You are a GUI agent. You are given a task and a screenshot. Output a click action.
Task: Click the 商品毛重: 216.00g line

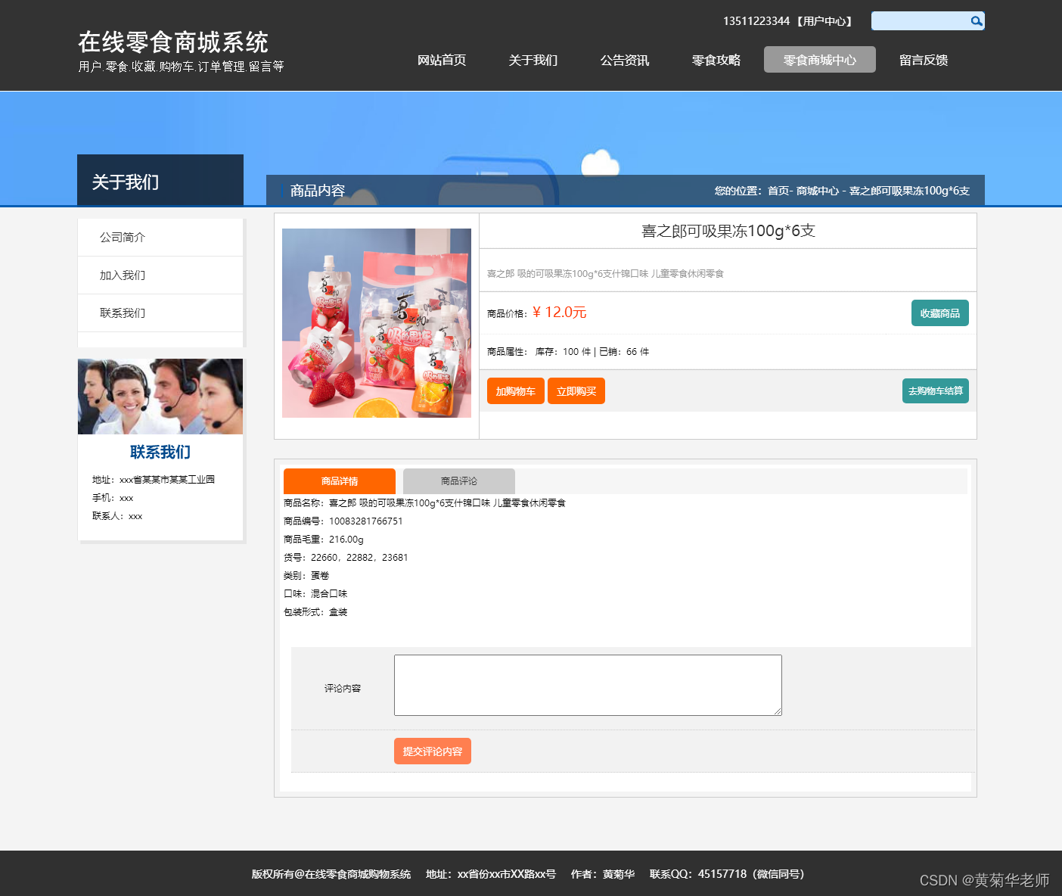pyautogui.click(x=324, y=540)
